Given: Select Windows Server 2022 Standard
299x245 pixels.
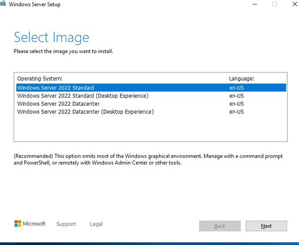Looking at the screenshot, I should click(56, 88).
